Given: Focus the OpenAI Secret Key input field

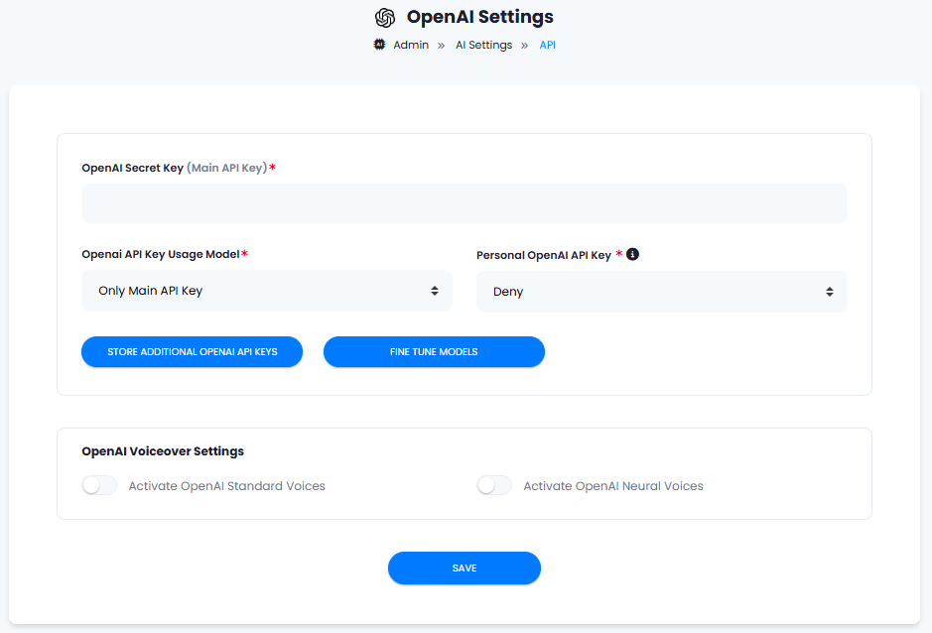Looking at the screenshot, I should tap(465, 203).
